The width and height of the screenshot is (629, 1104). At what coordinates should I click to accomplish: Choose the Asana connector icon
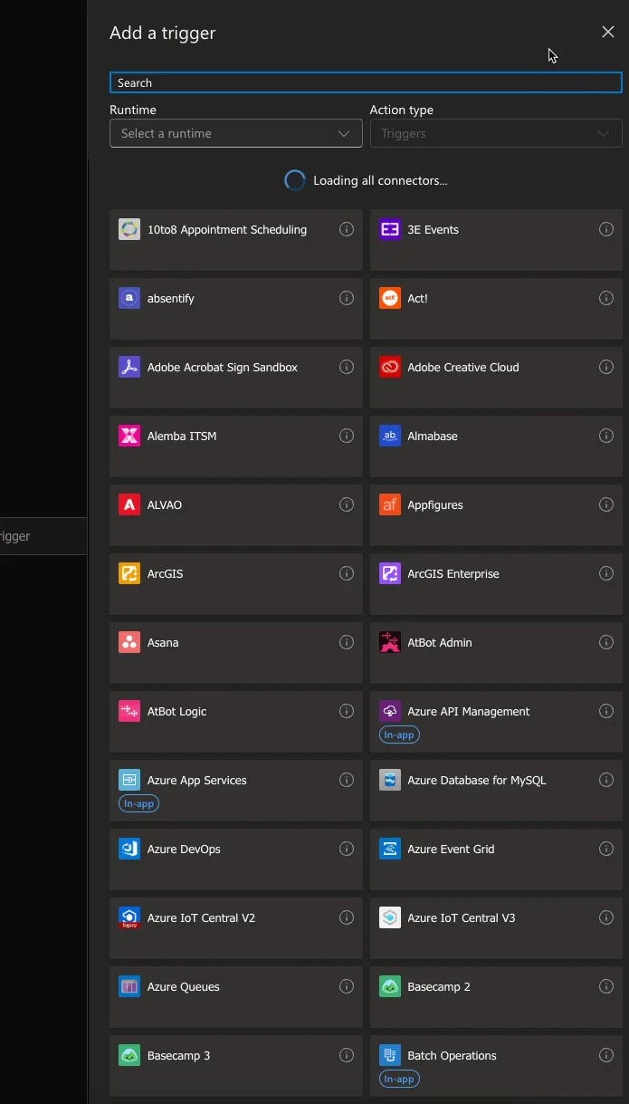(x=129, y=643)
